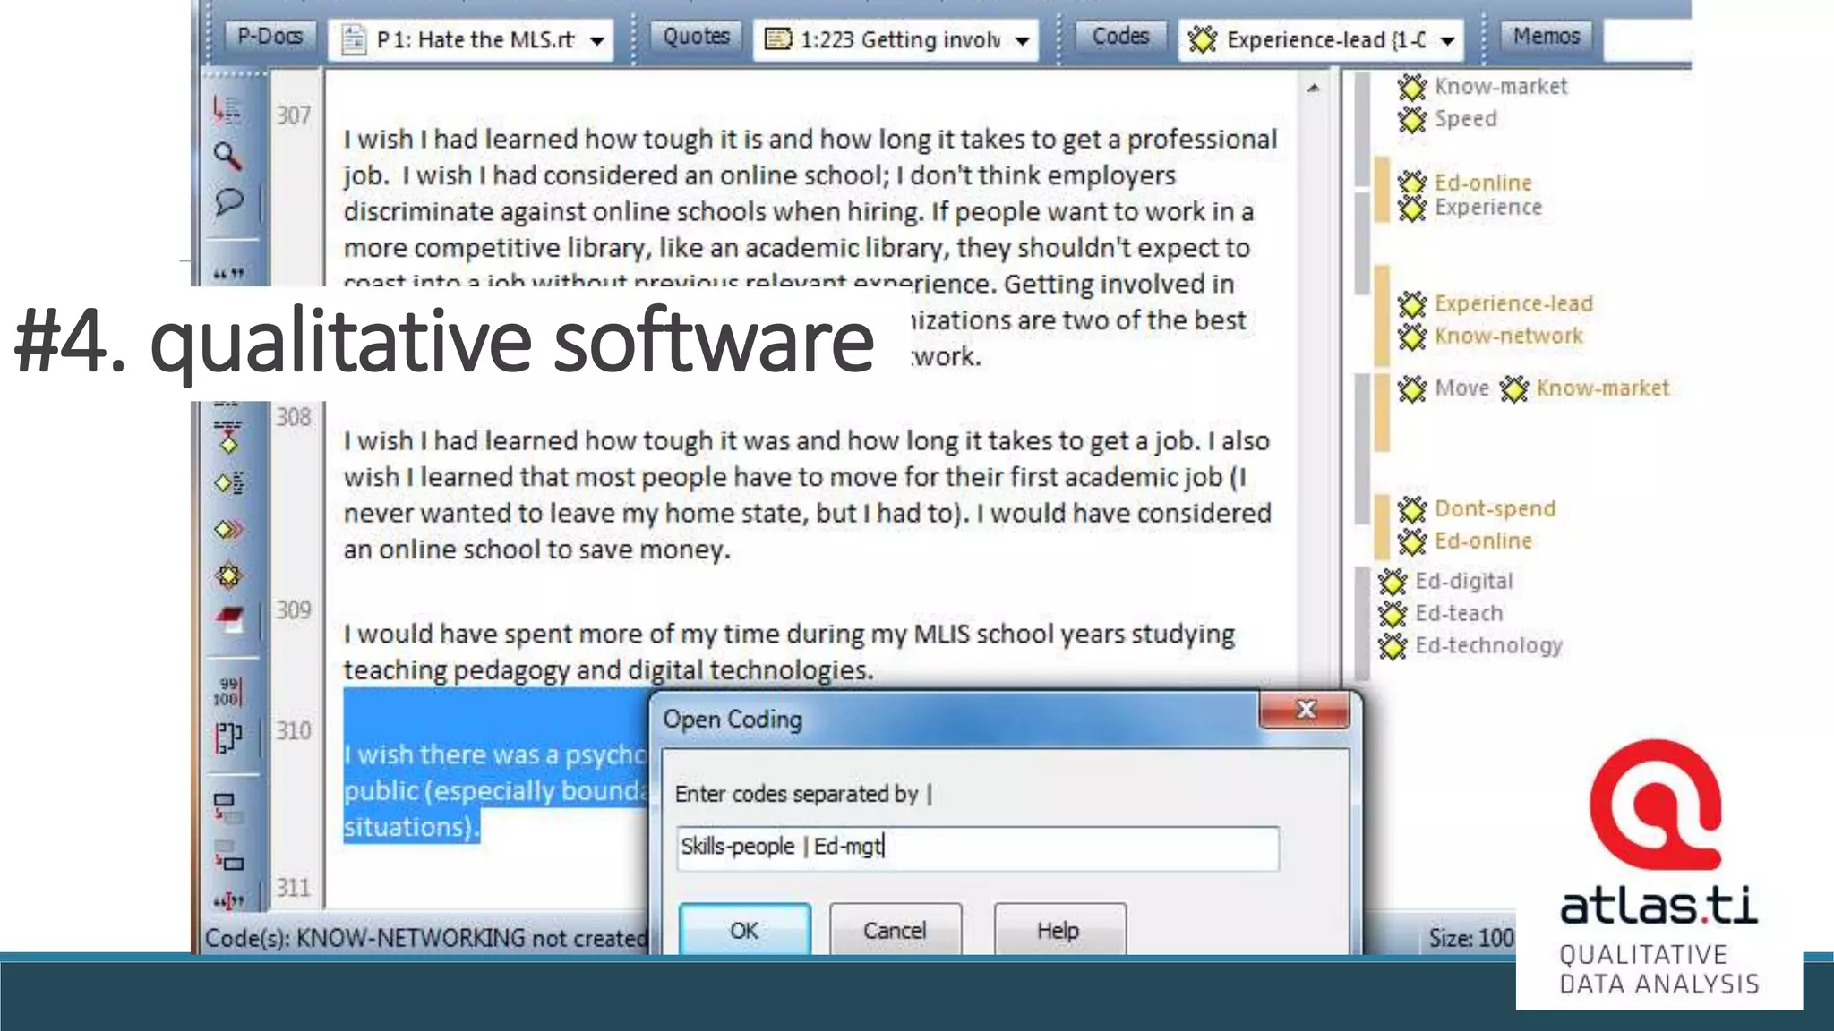
Task: Click the quotation note icon beside 1:223
Action: 778,40
